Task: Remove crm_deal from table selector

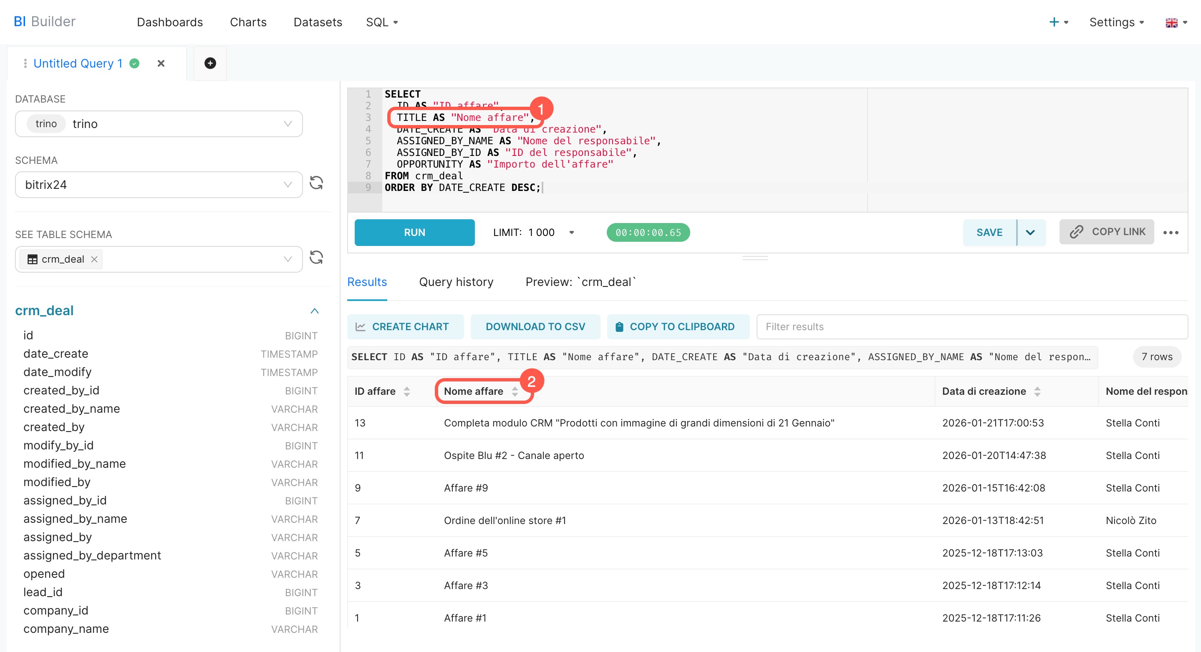Action: (94, 259)
